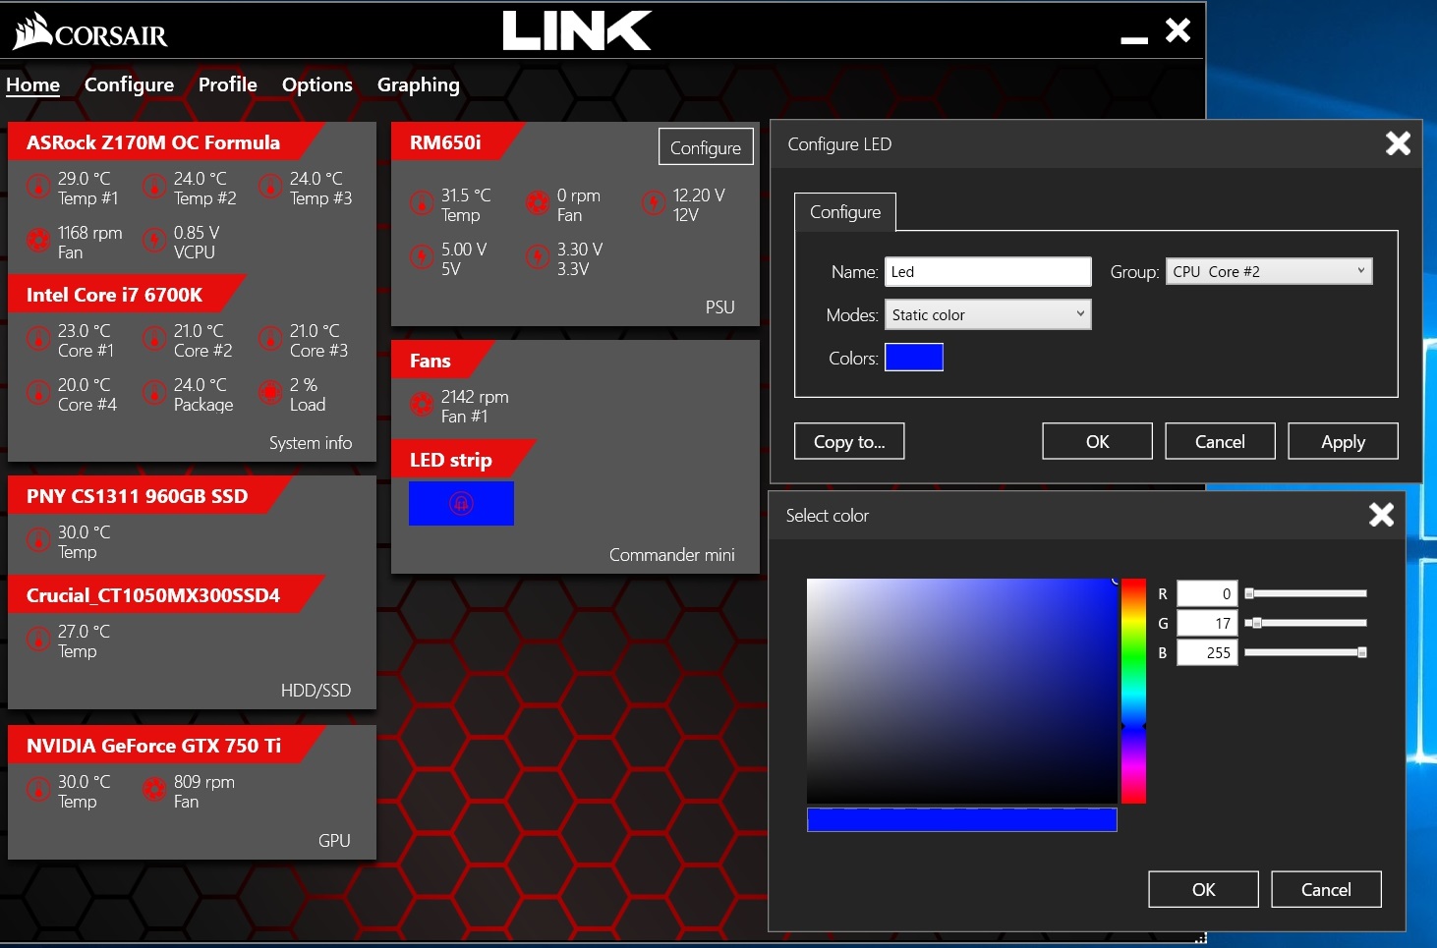Close the Select color dialog
Image resolution: width=1437 pixels, height=948 pixels.
point(1381,514)
